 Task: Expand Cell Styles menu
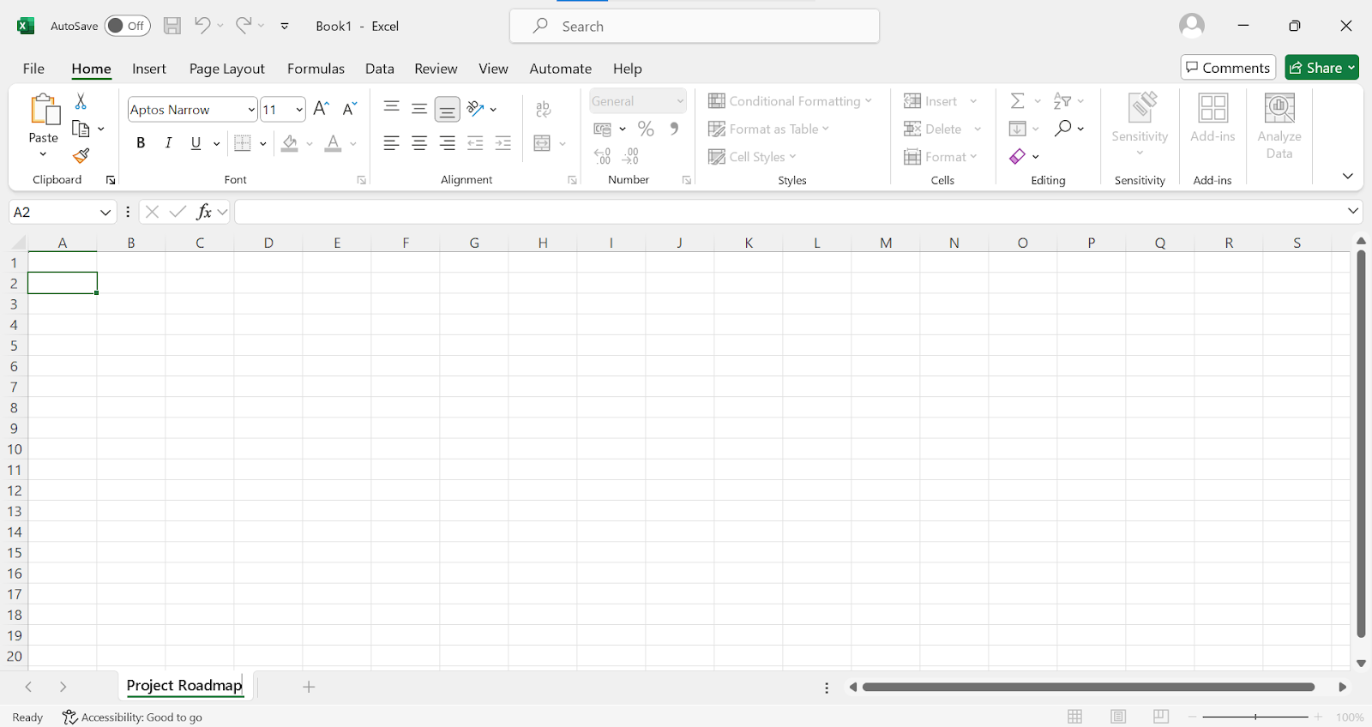tap(752, 157)
